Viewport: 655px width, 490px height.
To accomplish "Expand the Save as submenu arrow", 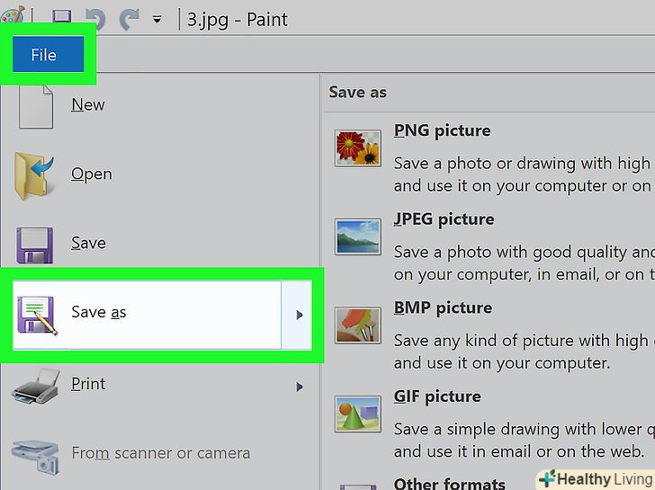I will [299, 314].
